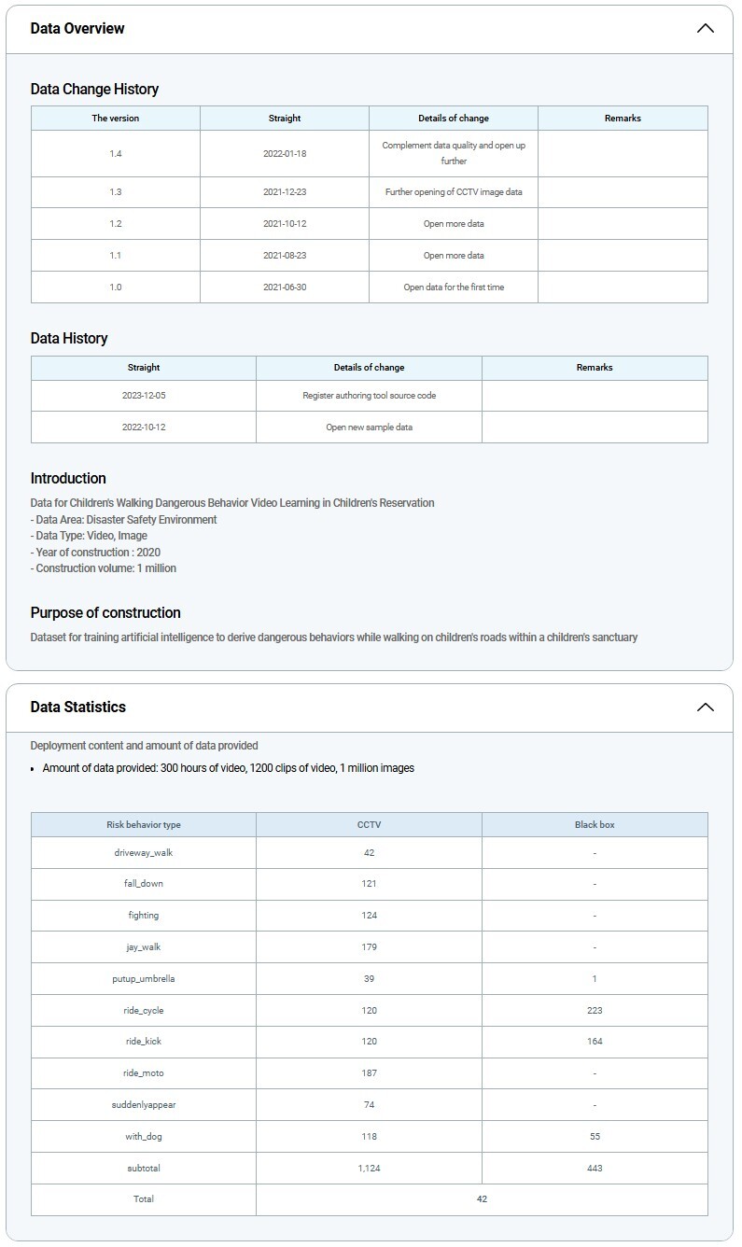Click 'Risk behavior type' column header

144,824
